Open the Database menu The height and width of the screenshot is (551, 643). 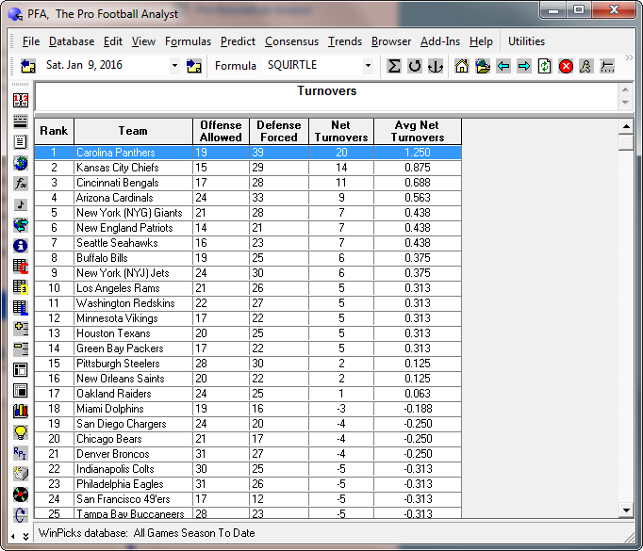click(x=72, y=41)
